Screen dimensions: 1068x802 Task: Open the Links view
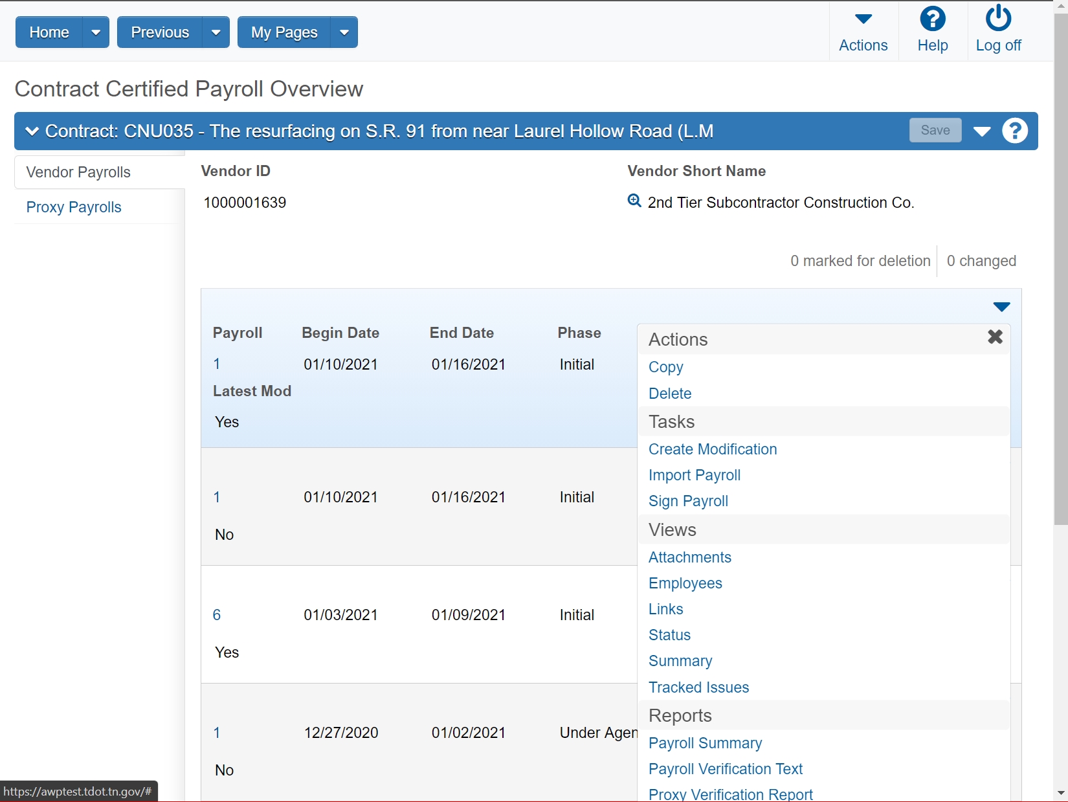click(666, 609)
